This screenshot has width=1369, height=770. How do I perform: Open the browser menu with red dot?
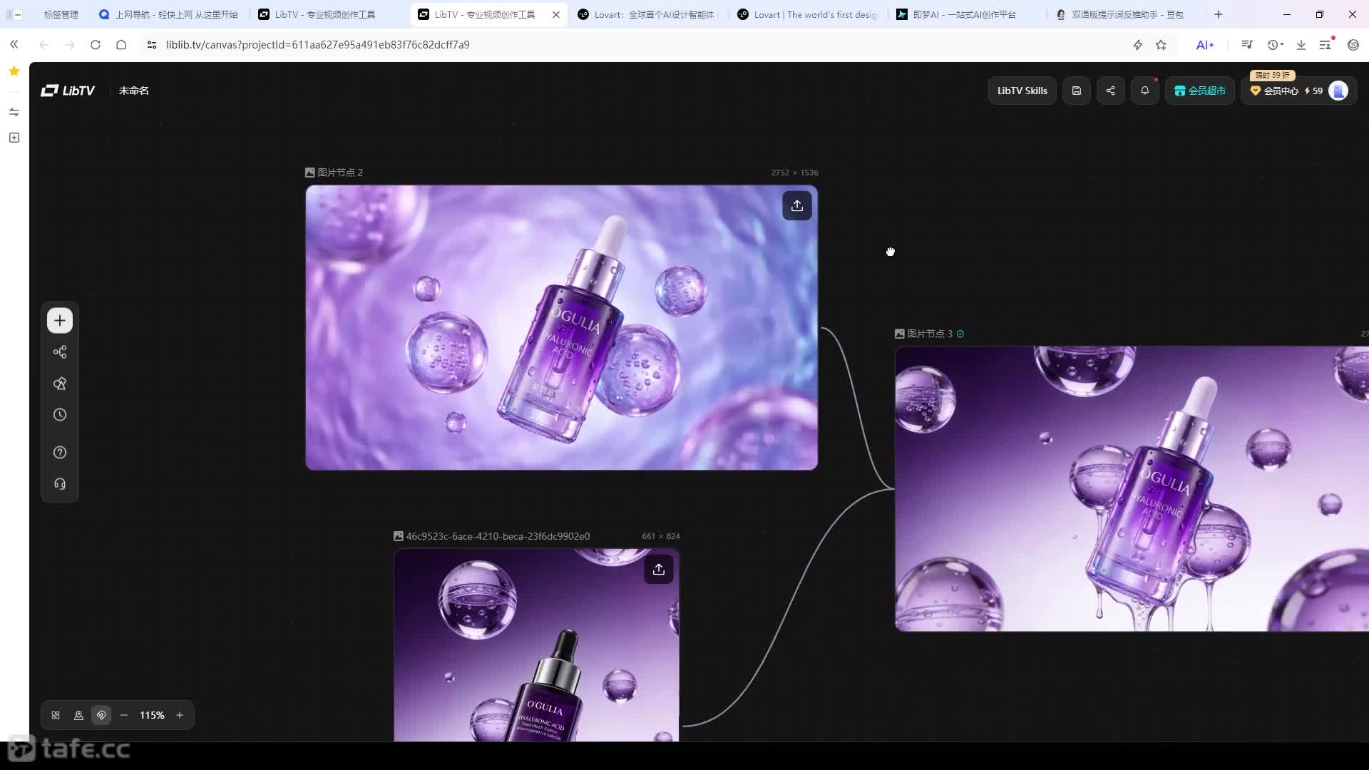click(1326, 44)
